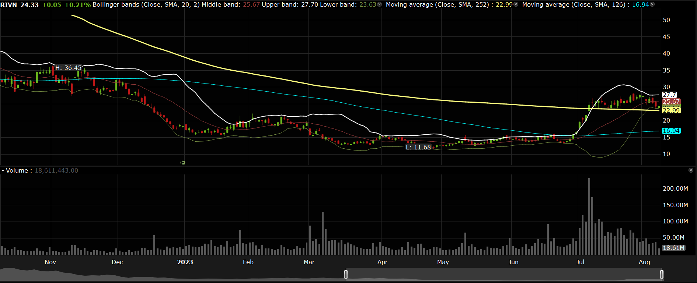Image resolution: width=697 pixels, height=283 pixels.
Task: Click the 27.7 upper band axis tag
Action: tap(669, 95)
